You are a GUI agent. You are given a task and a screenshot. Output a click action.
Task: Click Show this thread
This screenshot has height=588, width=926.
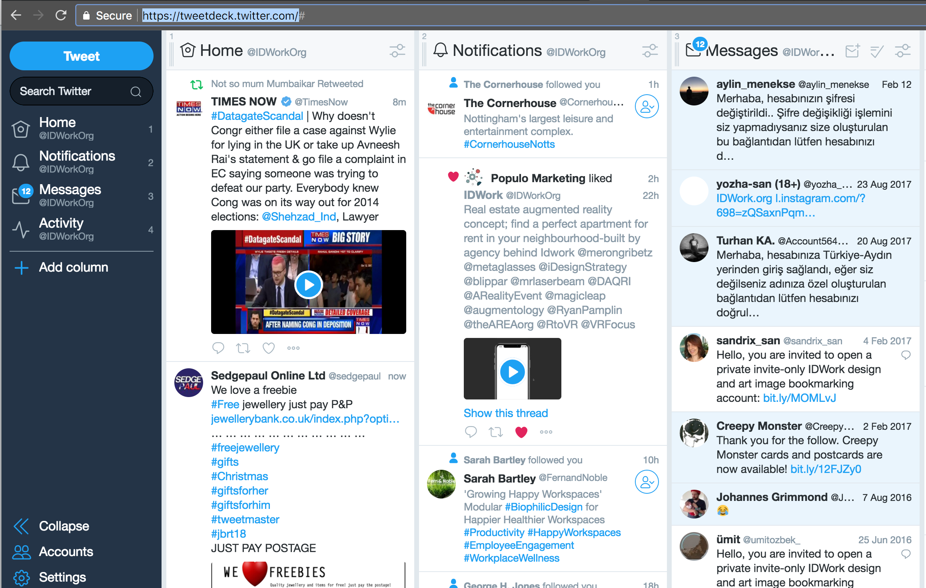pos(506,413)
